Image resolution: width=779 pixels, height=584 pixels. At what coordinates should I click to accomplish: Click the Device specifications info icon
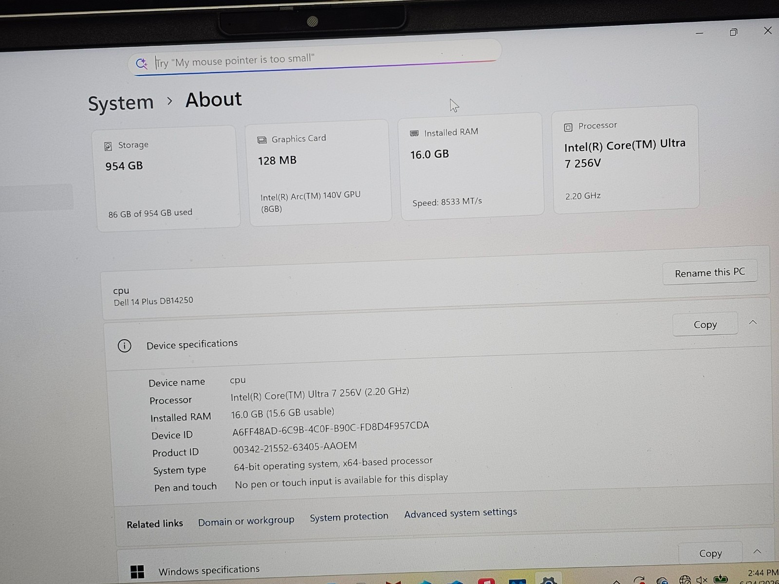(x=125, y=346)
